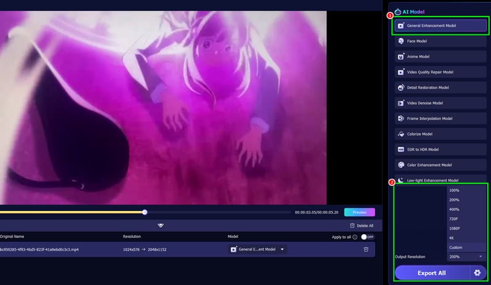Image resolution: width=491 pixels, height=285 pixels.
Task: Select the Colorize Model
Action: click(x=440, y=134)
